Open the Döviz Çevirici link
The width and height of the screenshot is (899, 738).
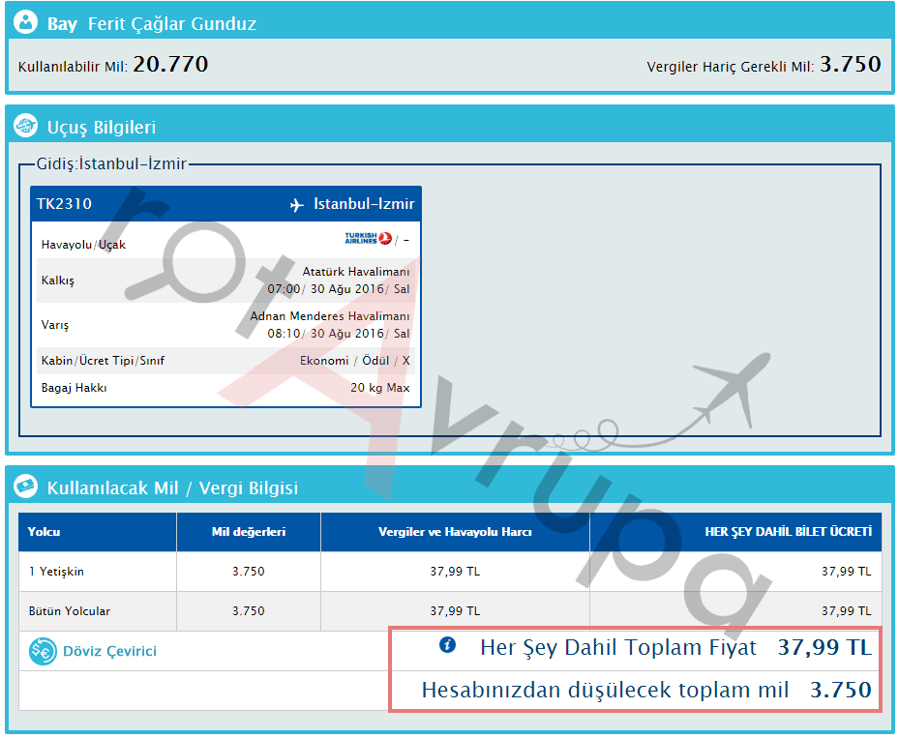109,652
